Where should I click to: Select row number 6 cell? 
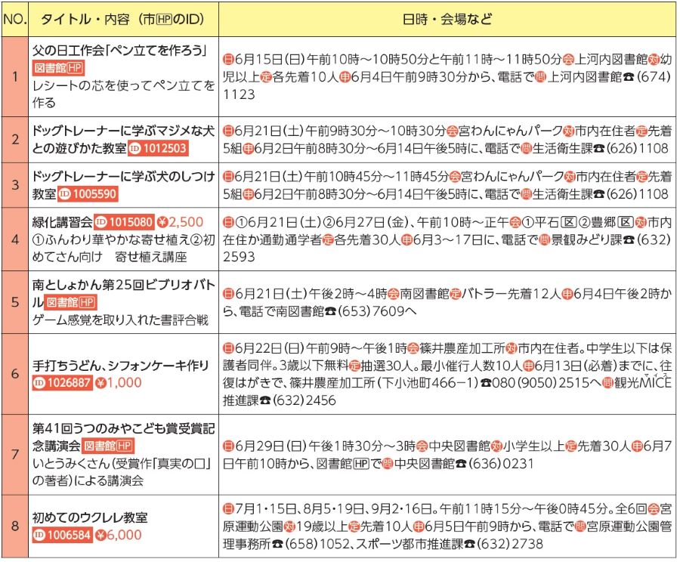click(15, 374)
